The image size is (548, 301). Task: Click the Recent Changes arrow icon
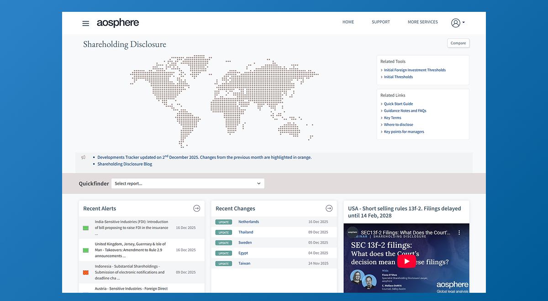pos(329,208)
